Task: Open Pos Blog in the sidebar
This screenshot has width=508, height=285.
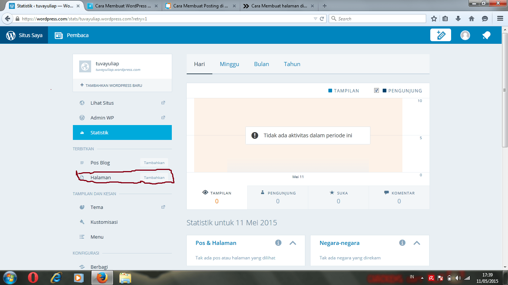Action: (100, 163)
